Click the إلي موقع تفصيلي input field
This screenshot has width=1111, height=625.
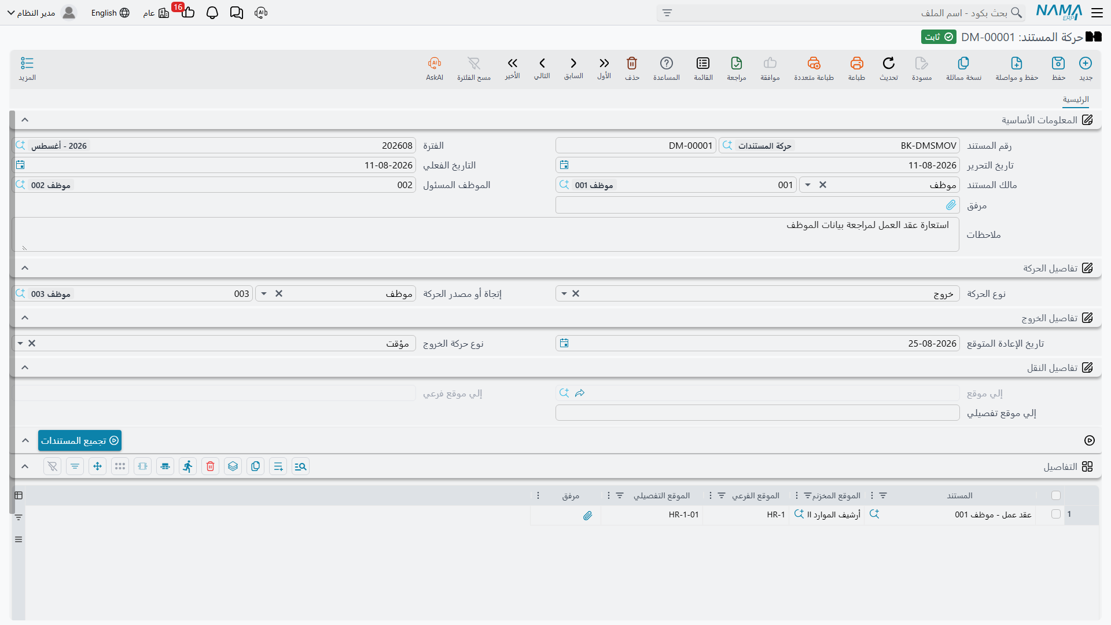tap(757, 413)
